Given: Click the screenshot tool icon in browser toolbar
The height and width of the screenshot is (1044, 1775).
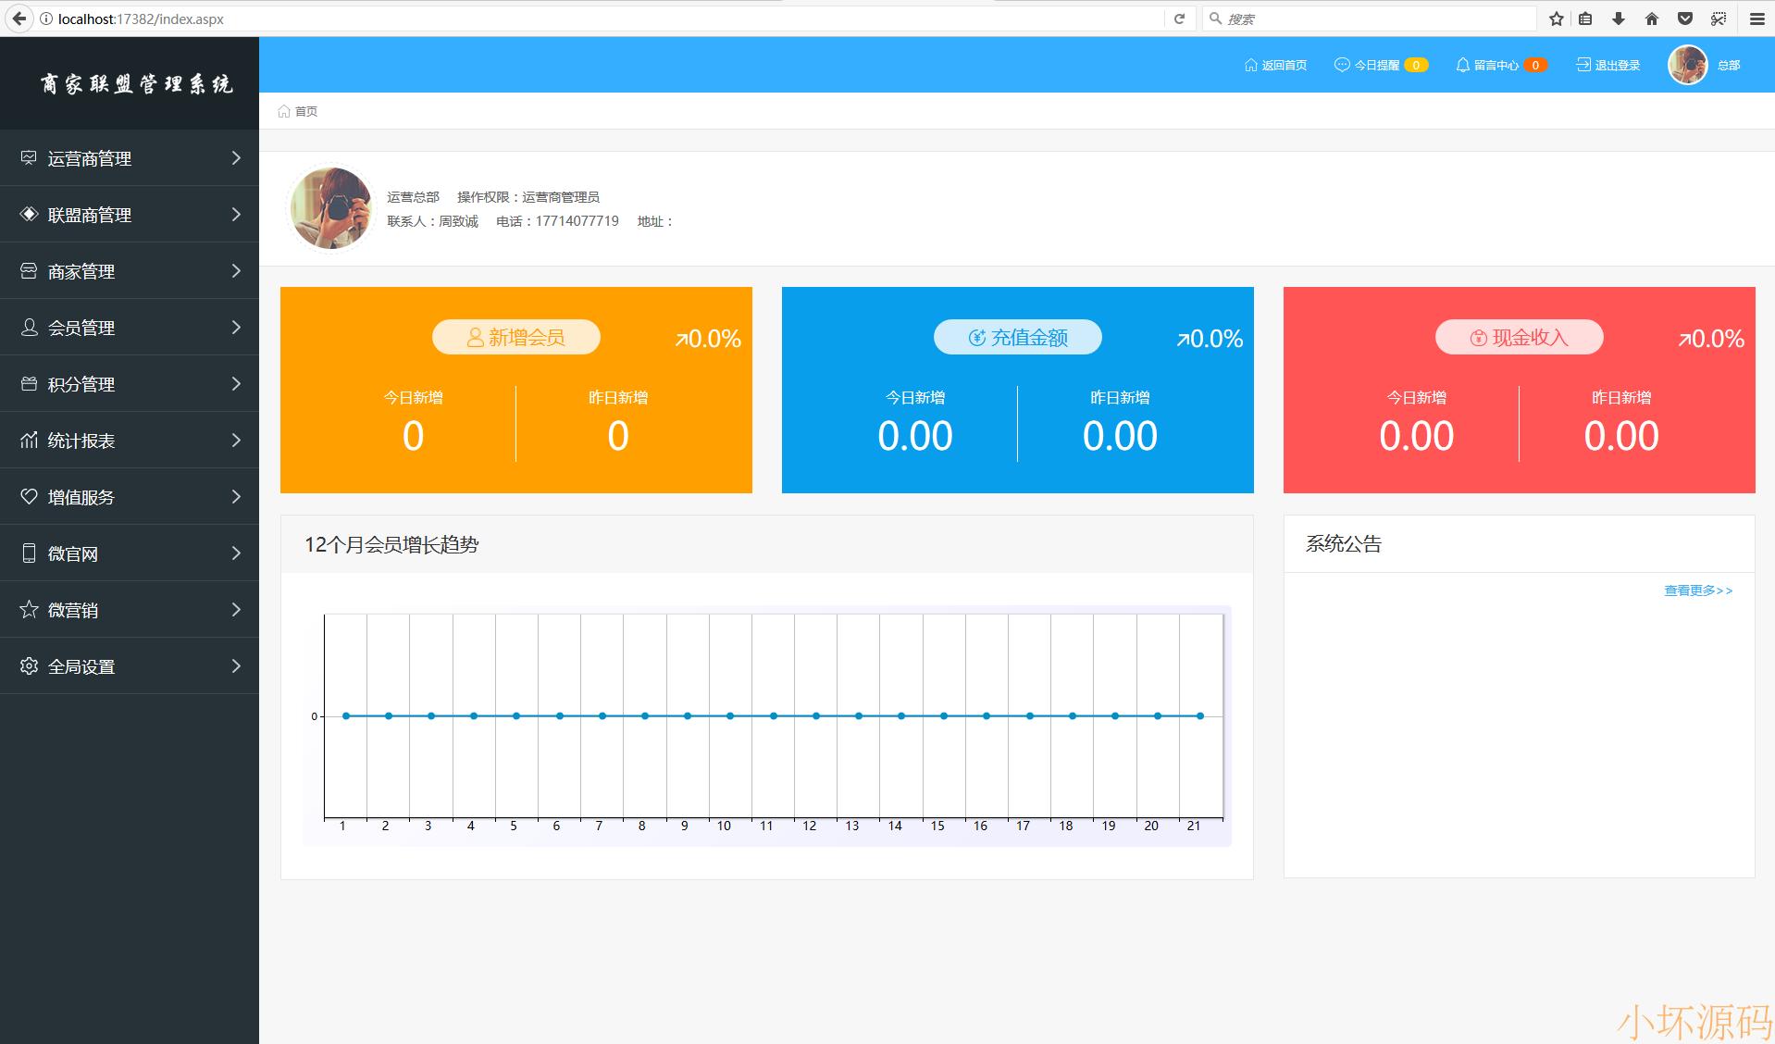Looking at the screenshot, I should tap(1719, 19).
